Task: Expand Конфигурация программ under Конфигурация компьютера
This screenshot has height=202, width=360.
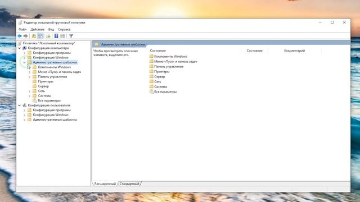Action: point(25,53)
